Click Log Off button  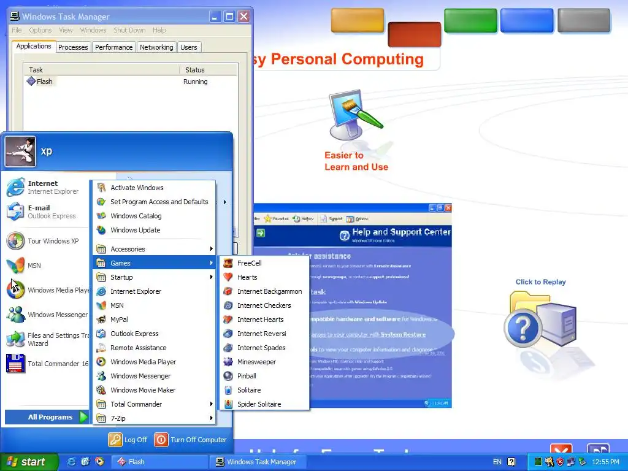tap(128, 440)
